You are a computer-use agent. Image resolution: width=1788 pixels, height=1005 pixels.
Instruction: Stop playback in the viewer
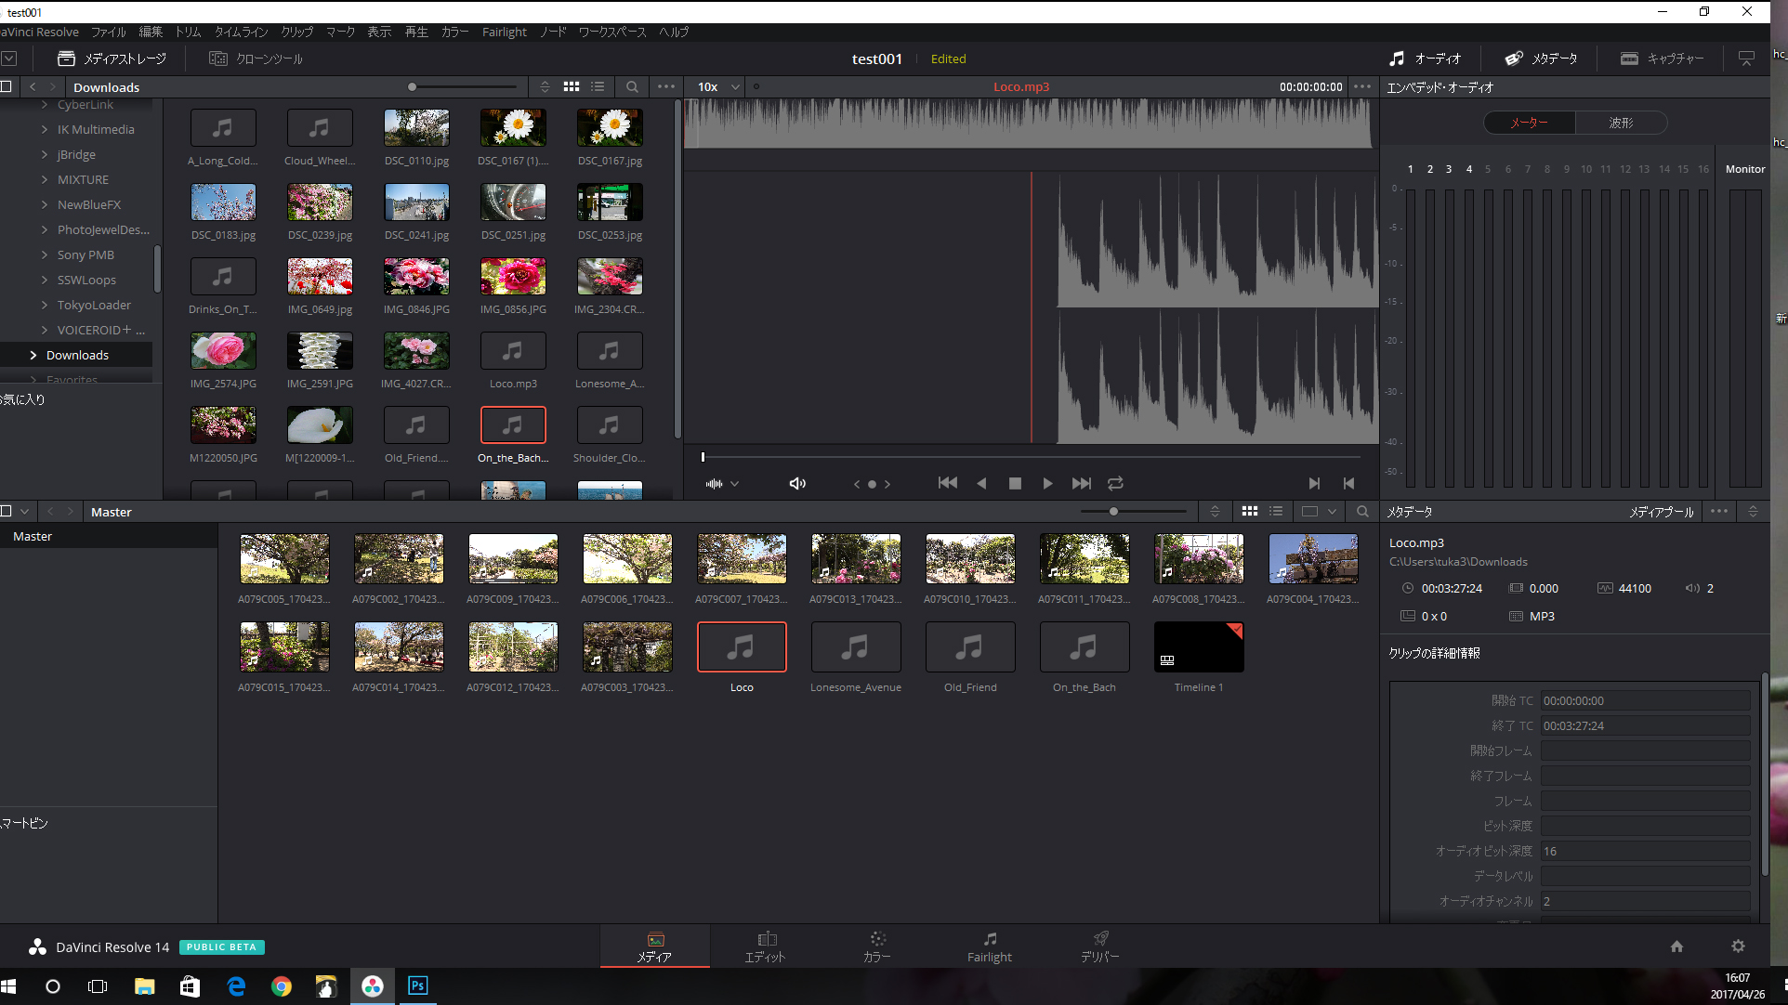(1015, 483)
